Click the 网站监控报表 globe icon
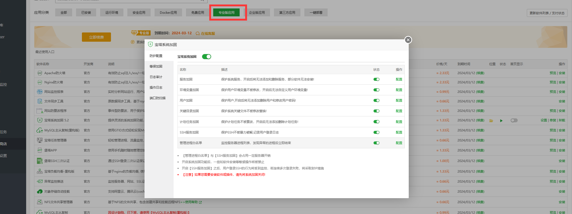 (x=40, y=92)
